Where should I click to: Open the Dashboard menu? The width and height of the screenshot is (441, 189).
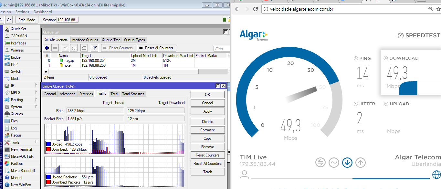(x=43, y=12)
